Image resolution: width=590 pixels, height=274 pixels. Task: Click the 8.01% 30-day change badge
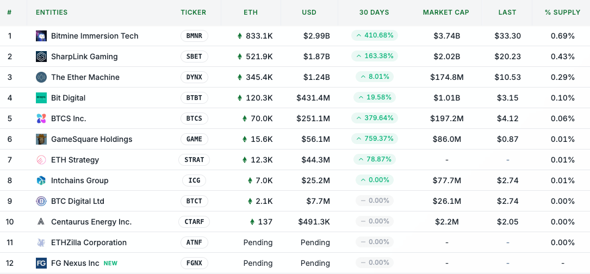pos(375,77)
